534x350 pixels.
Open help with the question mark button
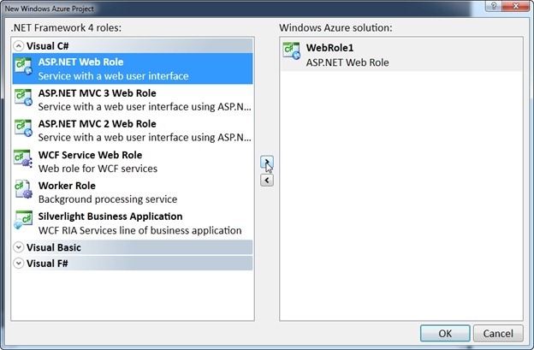pos(494,6)
